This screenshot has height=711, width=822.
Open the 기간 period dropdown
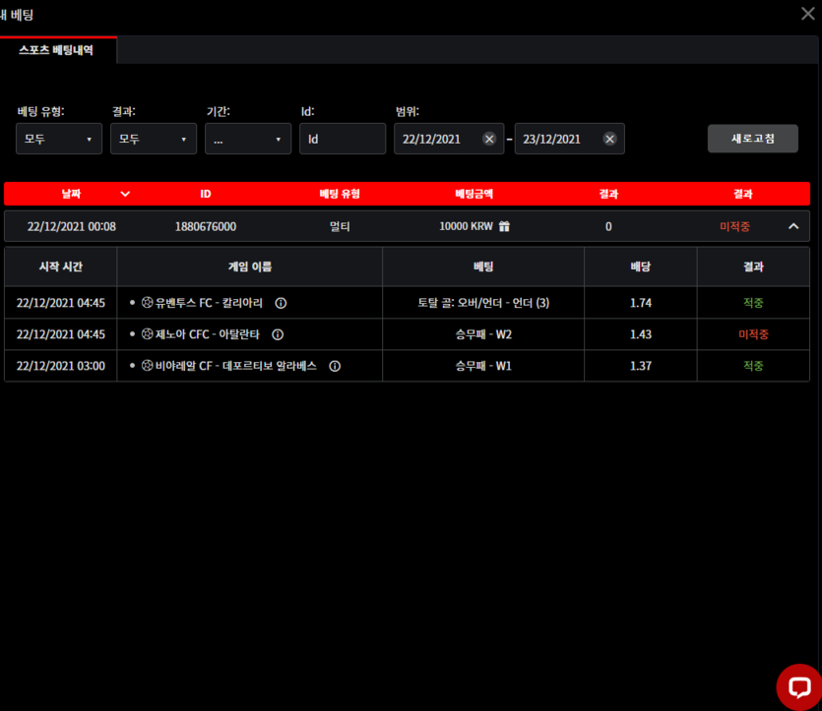point(248,139)
